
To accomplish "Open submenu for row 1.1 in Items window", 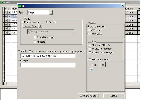I will pyautogui.click(x=131, y=12).
